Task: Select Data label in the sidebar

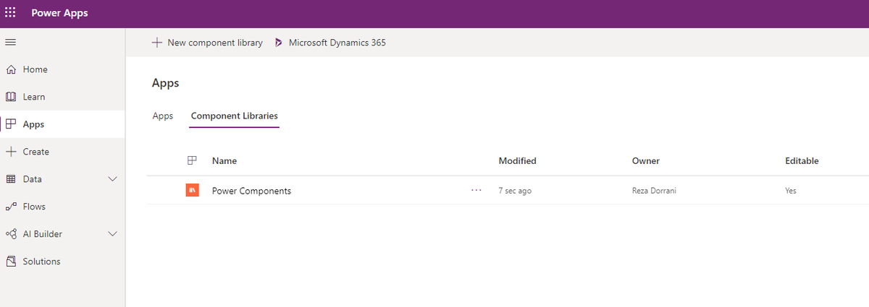Action: point(33,179)
